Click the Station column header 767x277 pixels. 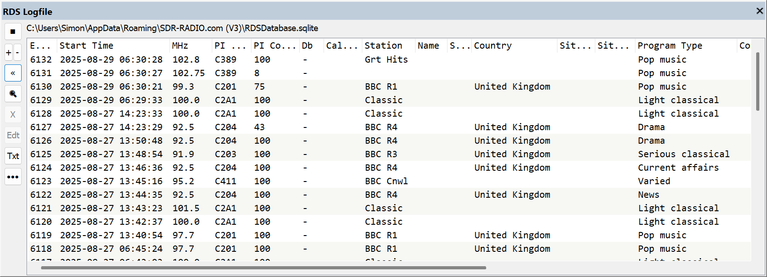(383, 45)
